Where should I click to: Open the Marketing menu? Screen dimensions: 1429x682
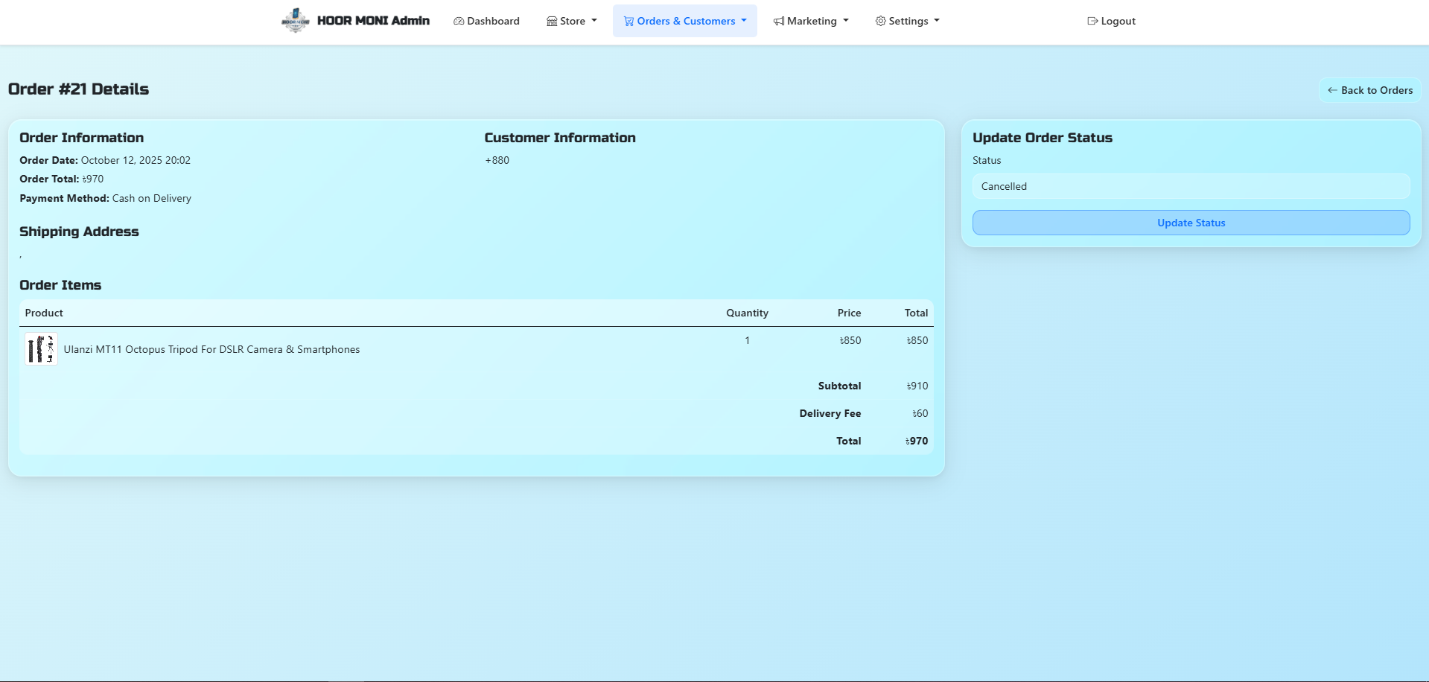coord(811,21)
